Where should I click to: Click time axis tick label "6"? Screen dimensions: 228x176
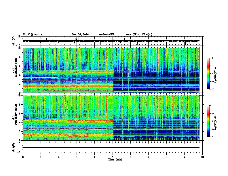pos(131,157)
